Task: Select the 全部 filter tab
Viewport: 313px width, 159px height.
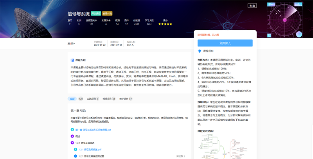Action: coord(72,99)
